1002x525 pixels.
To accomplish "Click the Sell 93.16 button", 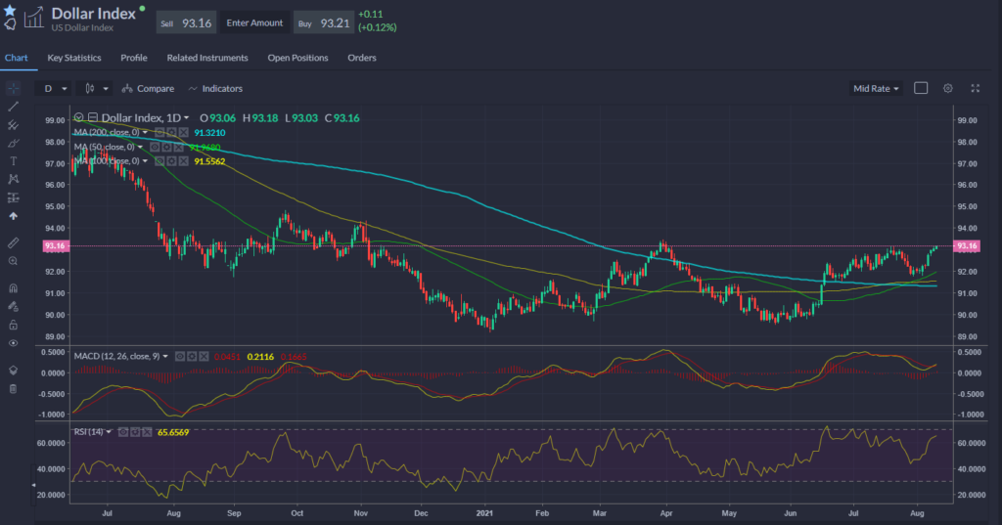I will (186, 23).
